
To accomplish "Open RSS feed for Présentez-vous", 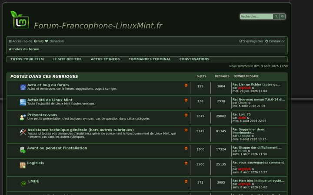I will click(x=186, y=115).
